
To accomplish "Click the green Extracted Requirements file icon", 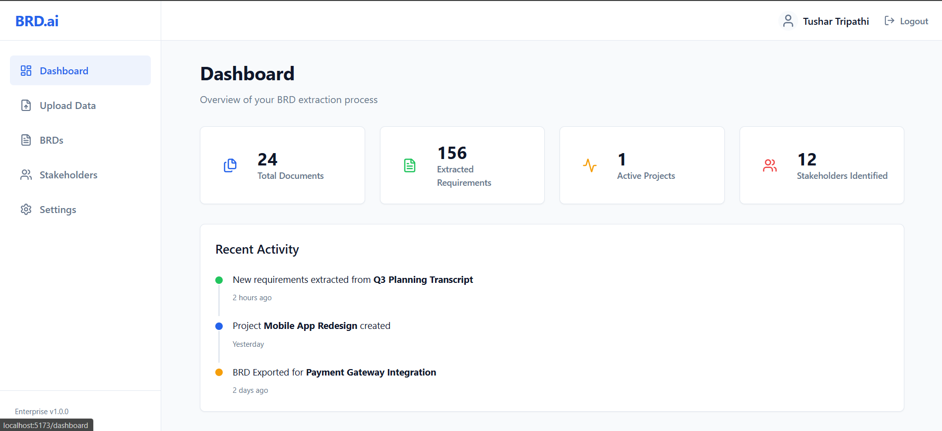I will (x=410, y=165).
